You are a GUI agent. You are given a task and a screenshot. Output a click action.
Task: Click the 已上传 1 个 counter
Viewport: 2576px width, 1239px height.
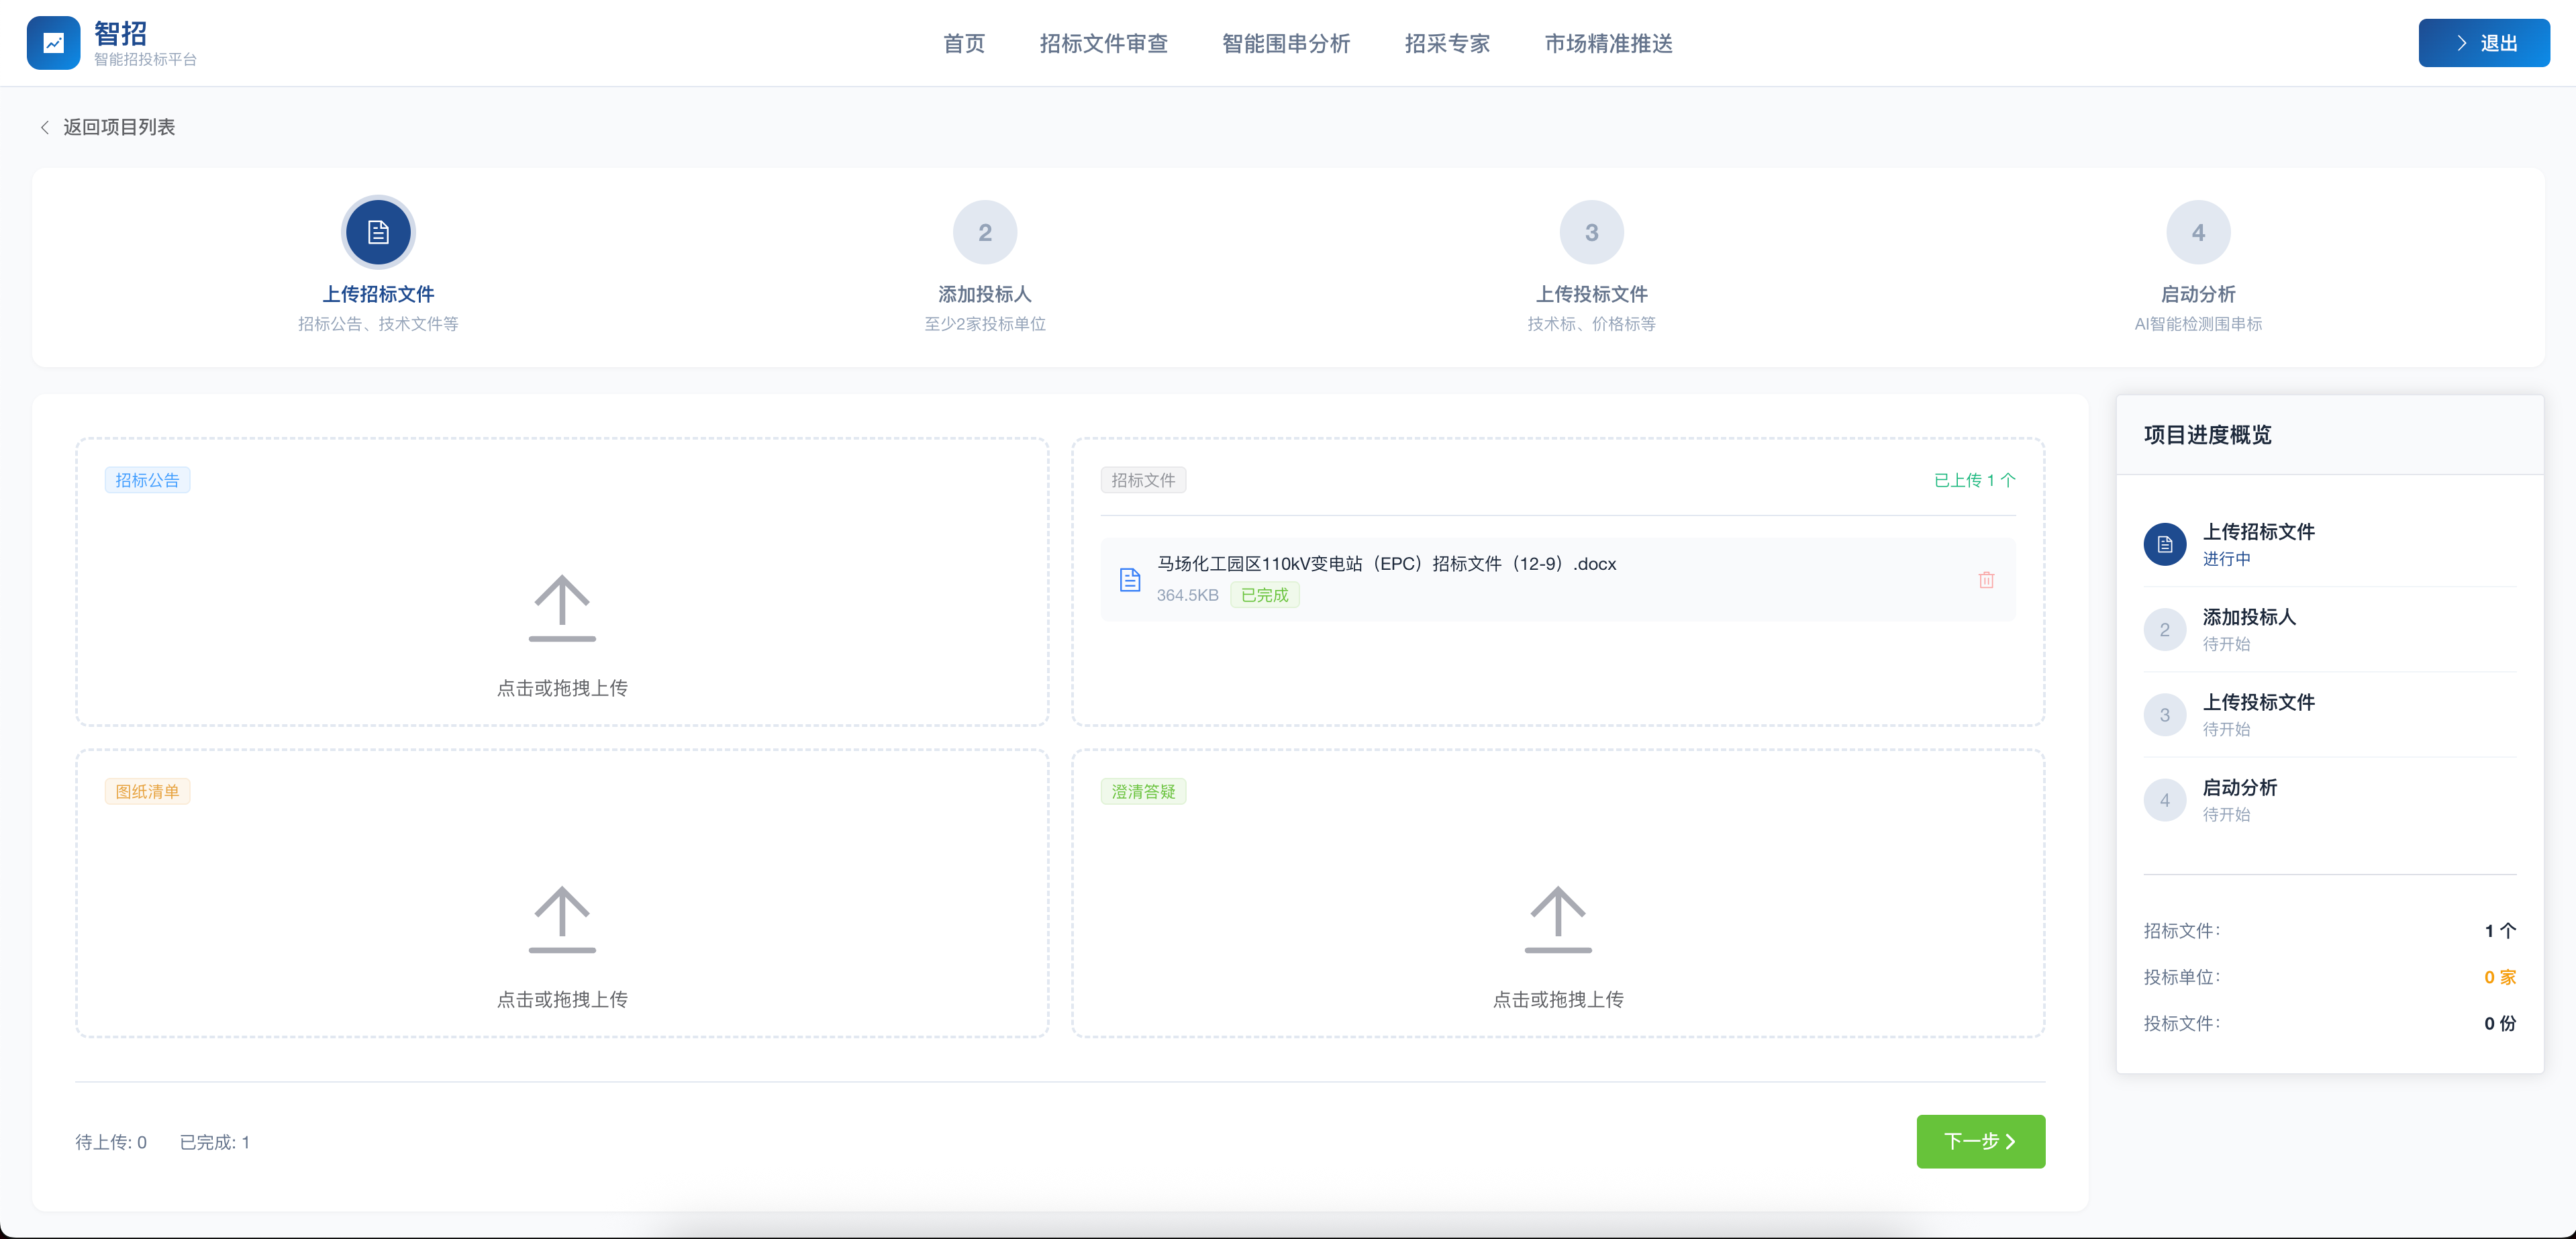pyautogui.click(x=1974, y=480)
